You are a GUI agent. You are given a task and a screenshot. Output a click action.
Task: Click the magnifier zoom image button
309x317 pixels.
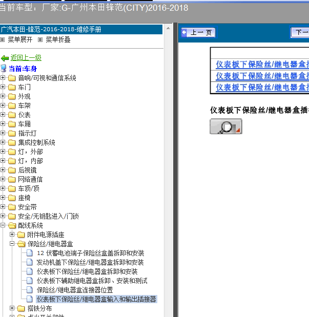(x=226, y=126)
